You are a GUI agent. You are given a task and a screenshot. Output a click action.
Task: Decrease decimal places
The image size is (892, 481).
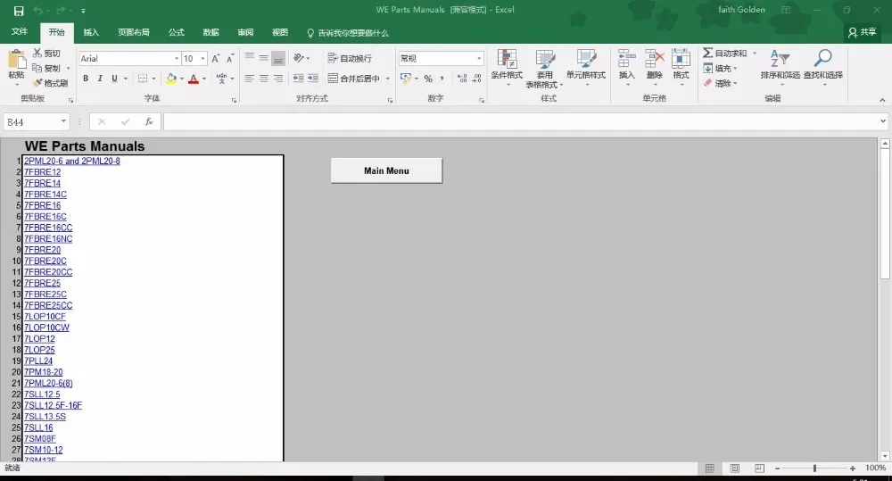pyautogui.click(x=476, y=79)
